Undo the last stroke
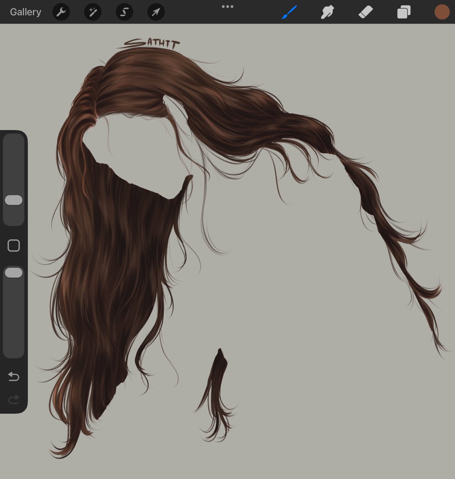Image resolution: width=455 pixels, height=479 pixels. click(14, 376)
